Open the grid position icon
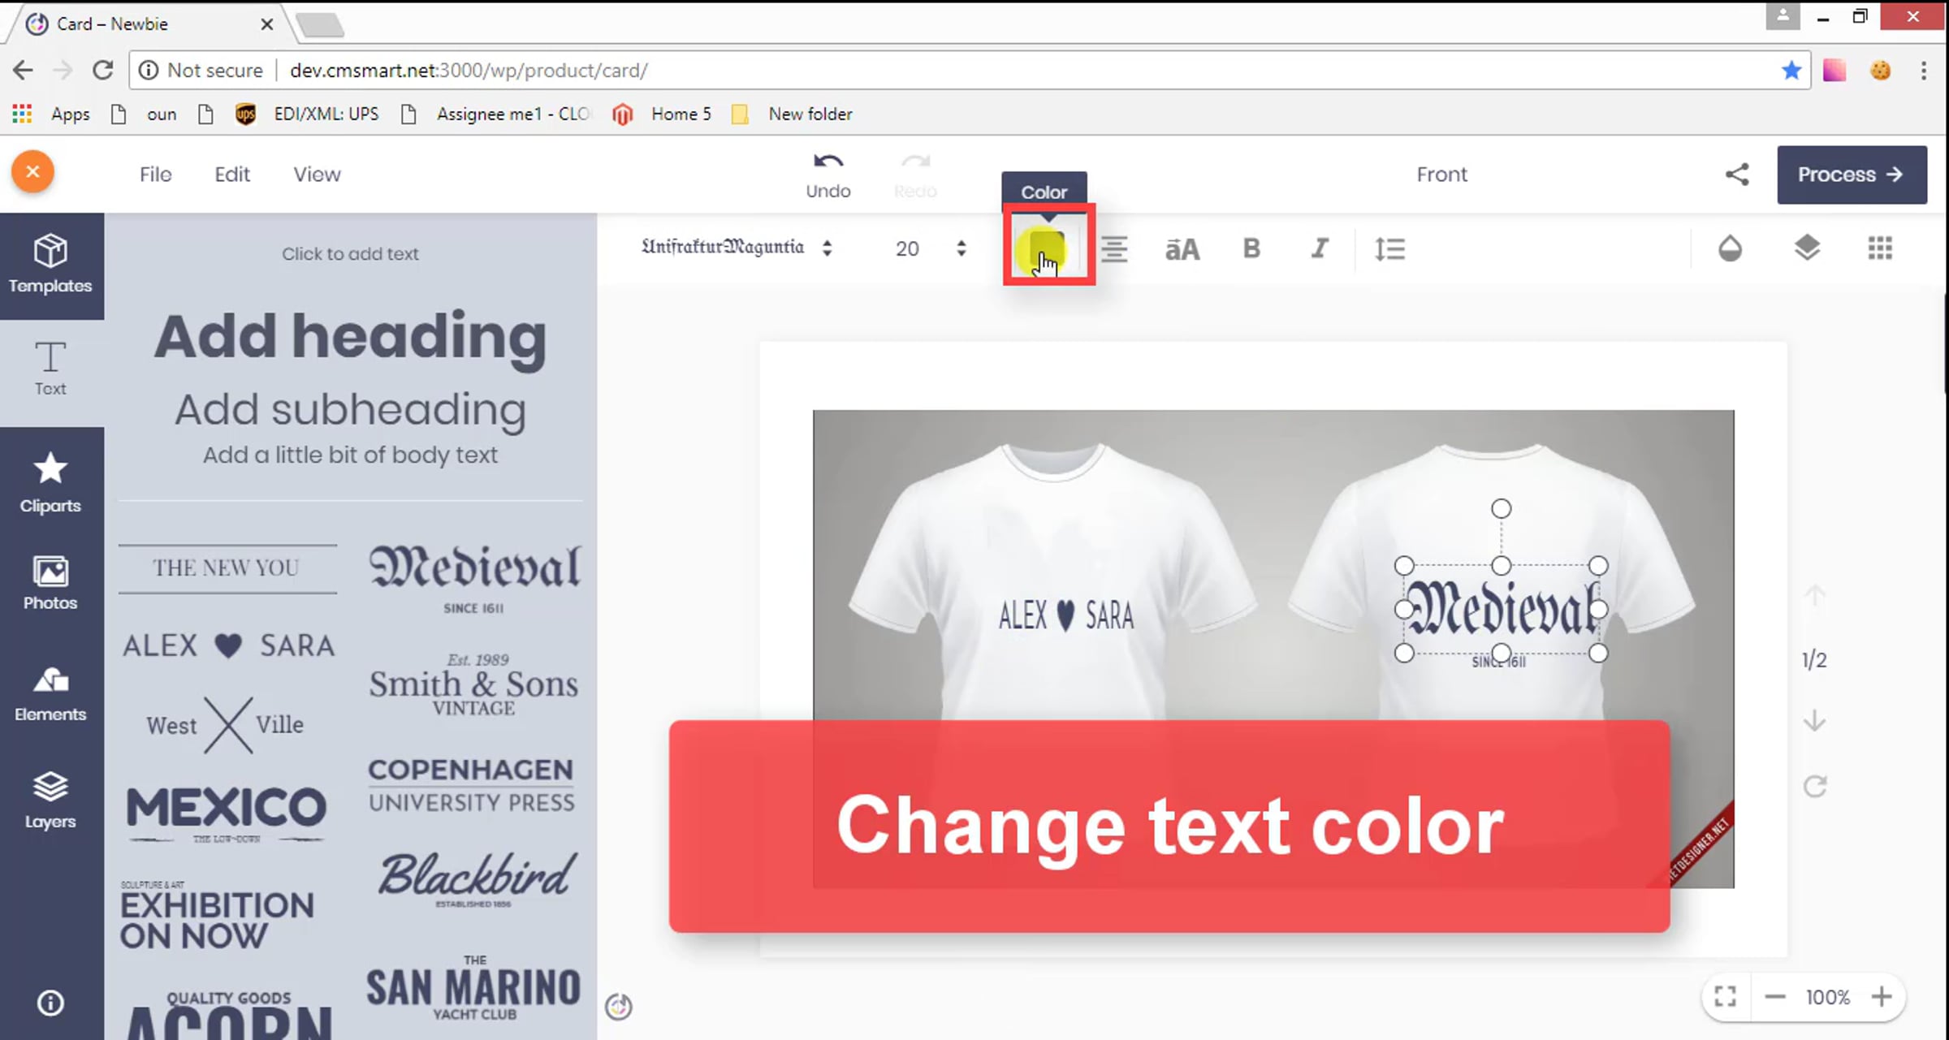 (1880, 248)
